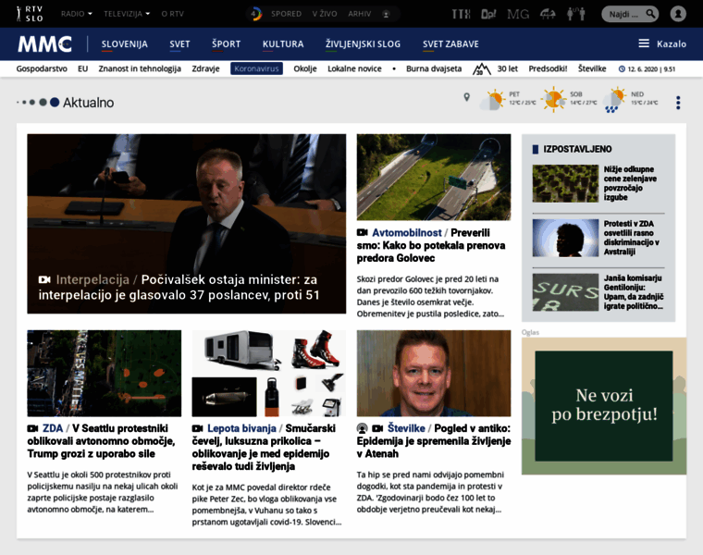Image resolution: width=703 pixels, height=555 pixels.
Task: Click the weather location pin icon
Action: tap(467, 97)
